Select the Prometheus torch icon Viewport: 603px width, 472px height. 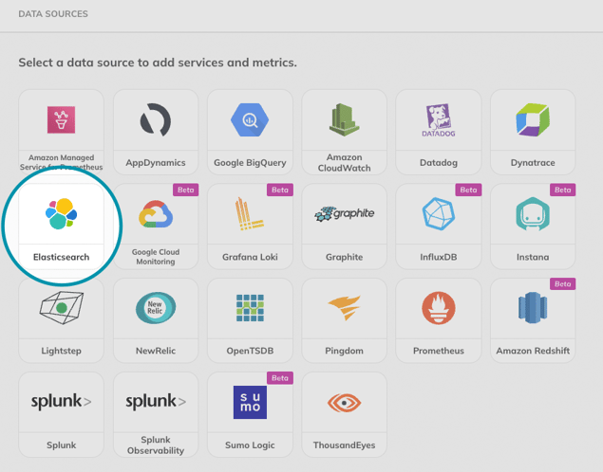tap(439, 308)
